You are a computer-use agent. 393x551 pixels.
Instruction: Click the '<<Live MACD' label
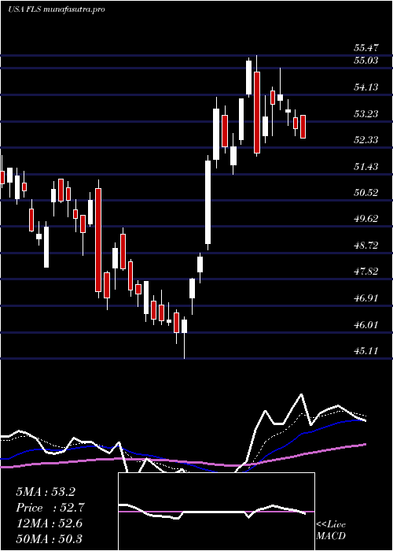[331, 531]
